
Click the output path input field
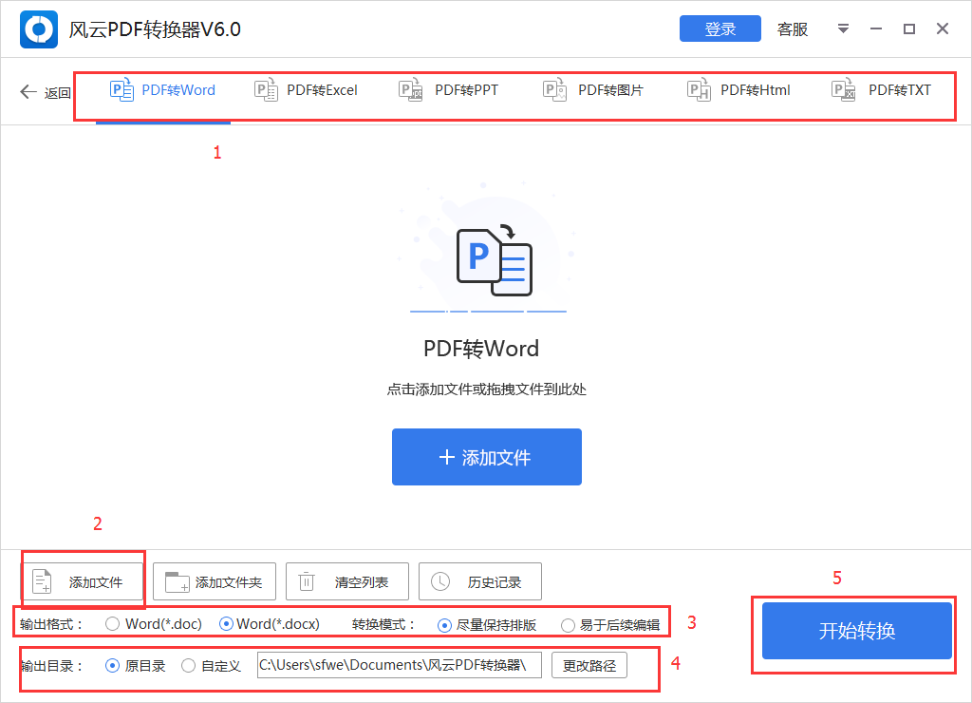400,665
